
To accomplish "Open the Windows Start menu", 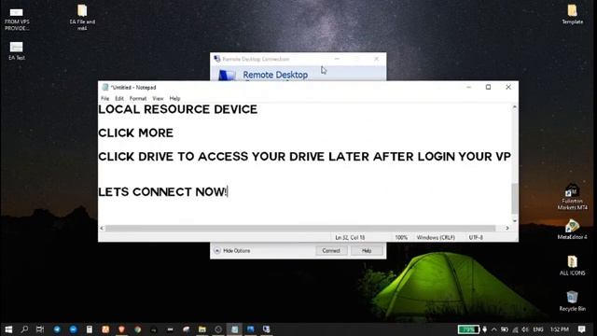I will [8, 329].
